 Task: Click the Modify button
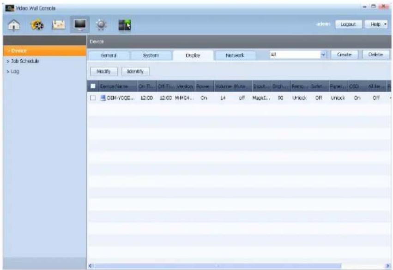(x=104, y=72)
